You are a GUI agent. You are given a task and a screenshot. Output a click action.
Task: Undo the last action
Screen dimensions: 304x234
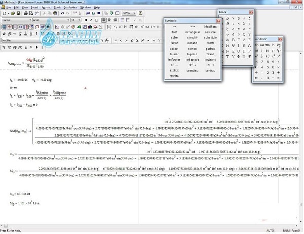62,13
